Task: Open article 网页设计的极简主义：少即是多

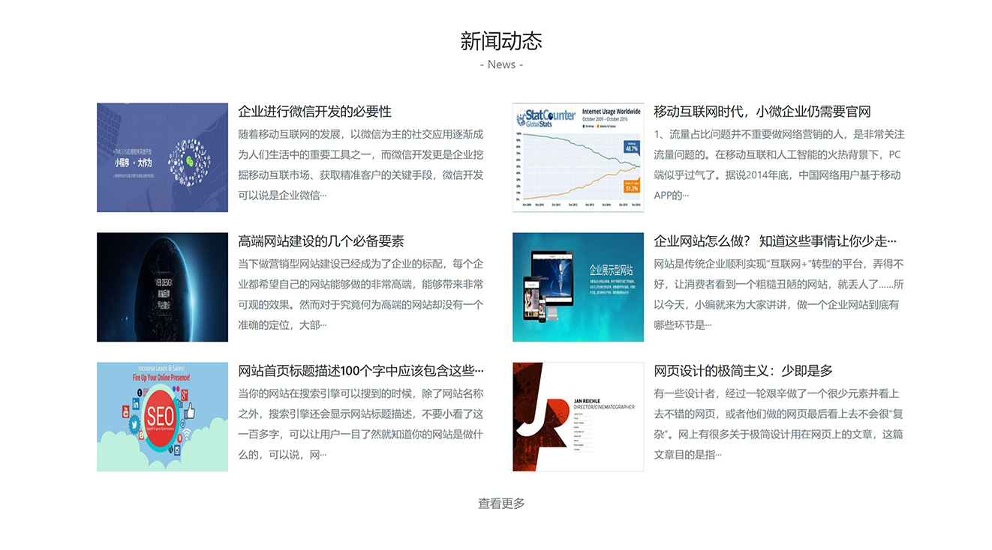Action: coord(744,371)
